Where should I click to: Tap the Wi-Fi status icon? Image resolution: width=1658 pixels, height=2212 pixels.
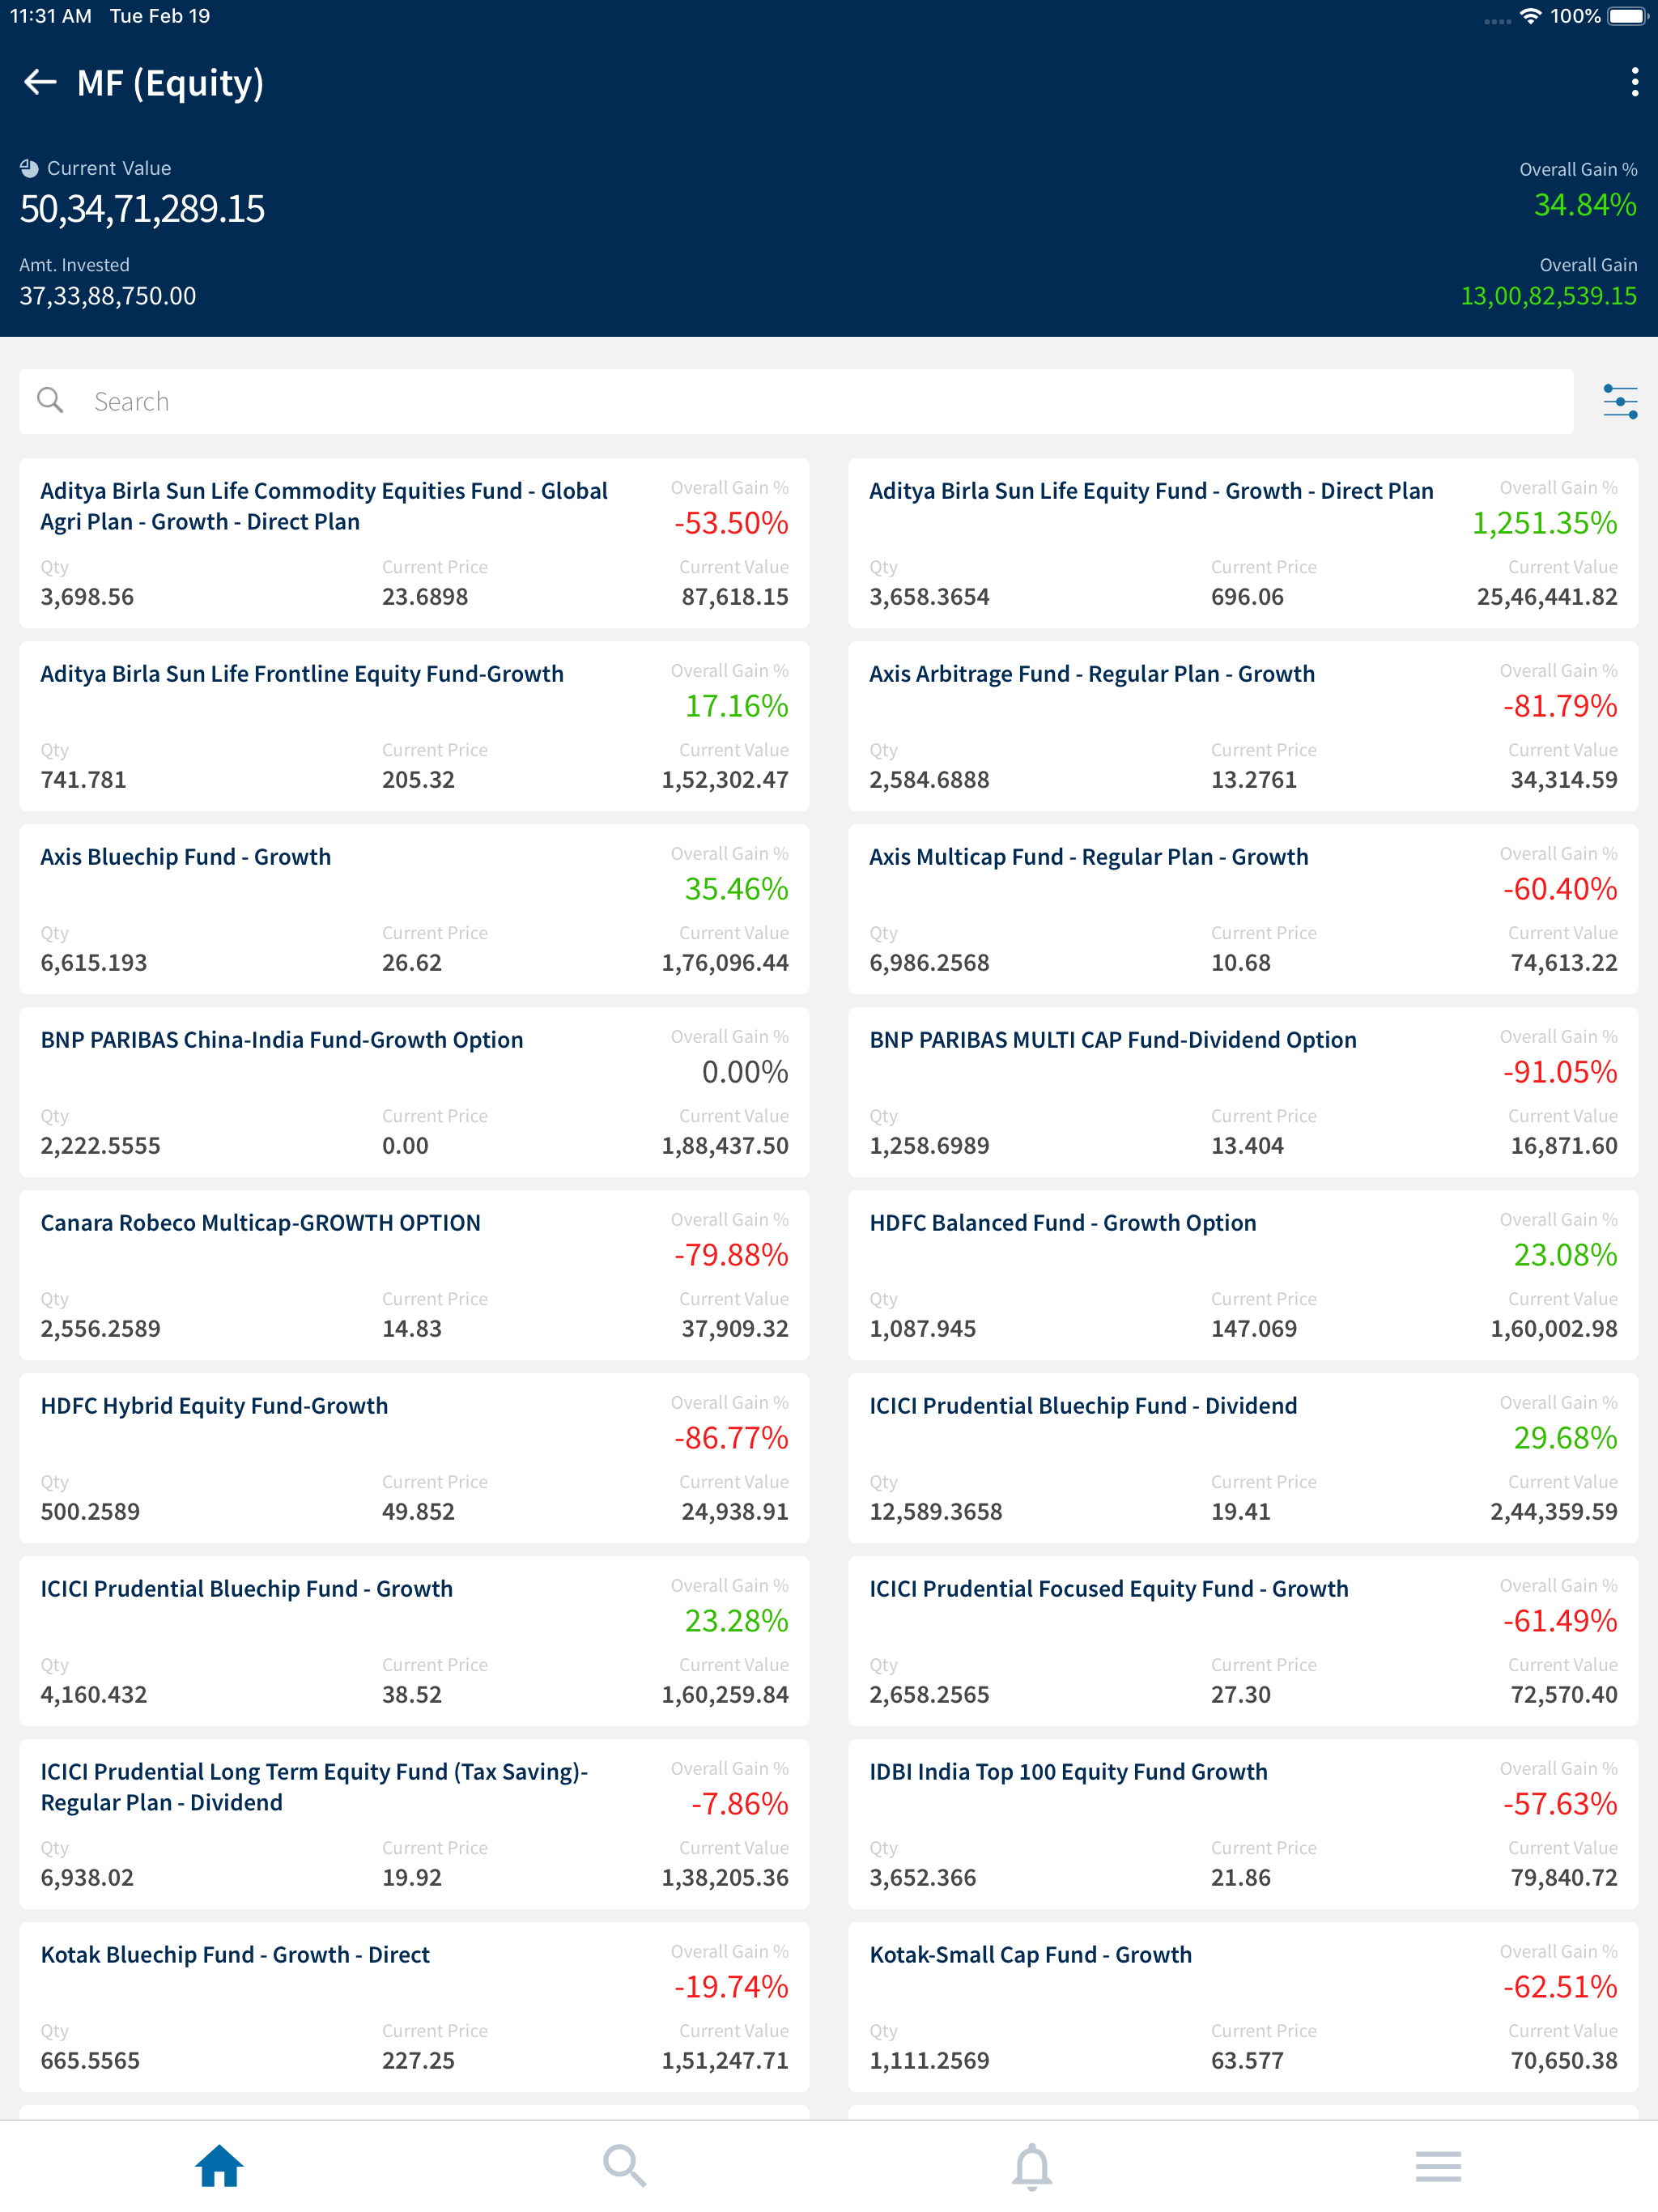pos(1530,16)
